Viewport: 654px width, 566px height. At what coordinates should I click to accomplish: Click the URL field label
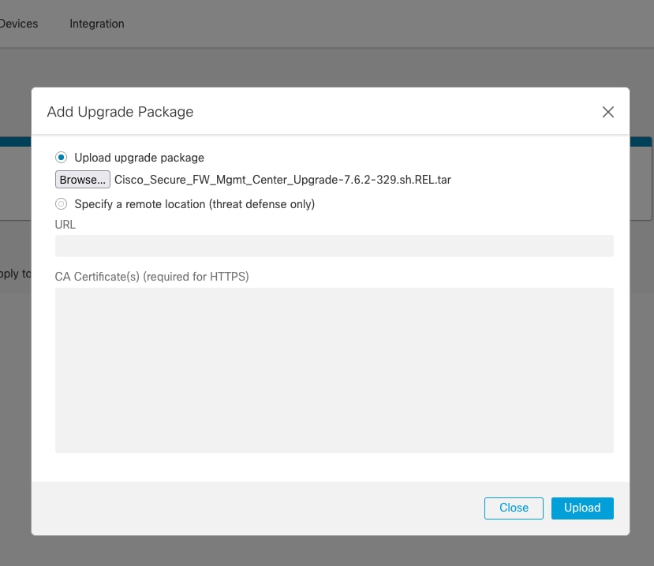(x=65, y=225)
